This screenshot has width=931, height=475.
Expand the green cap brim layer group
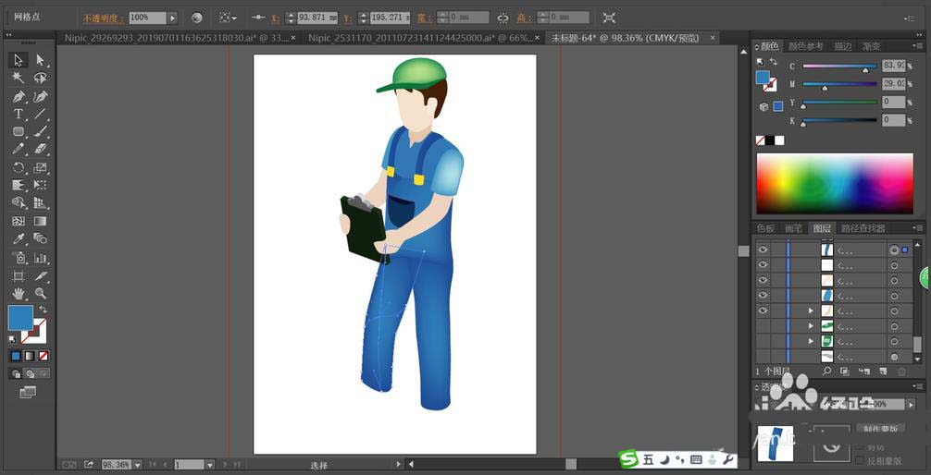811,326
